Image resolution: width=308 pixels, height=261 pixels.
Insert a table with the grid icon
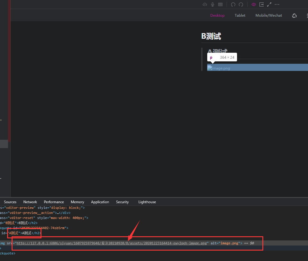tap(220, 4)
